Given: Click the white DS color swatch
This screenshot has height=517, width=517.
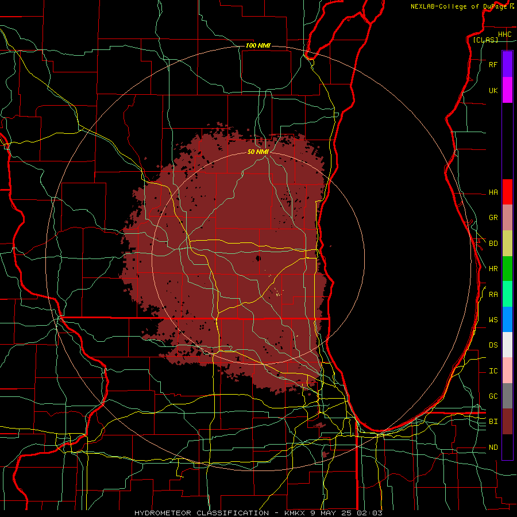Looking at the screenshot, I should coord(507,345).
